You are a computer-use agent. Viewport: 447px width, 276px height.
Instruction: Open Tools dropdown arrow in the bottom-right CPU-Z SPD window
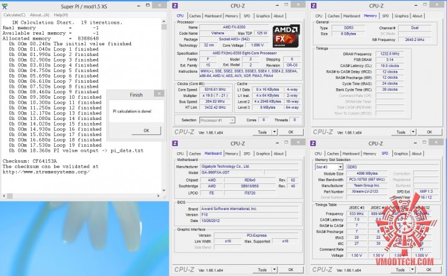click(x=412, y=270)
